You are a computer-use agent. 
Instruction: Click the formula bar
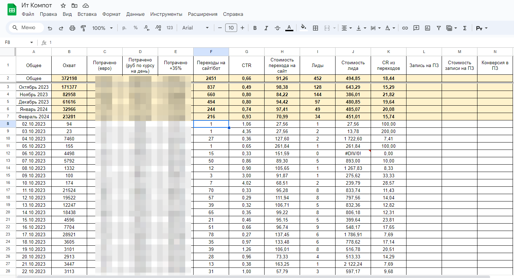pos(280,42)
